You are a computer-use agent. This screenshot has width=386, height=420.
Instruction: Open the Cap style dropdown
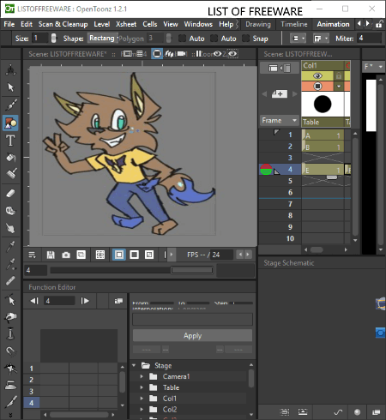298,39
